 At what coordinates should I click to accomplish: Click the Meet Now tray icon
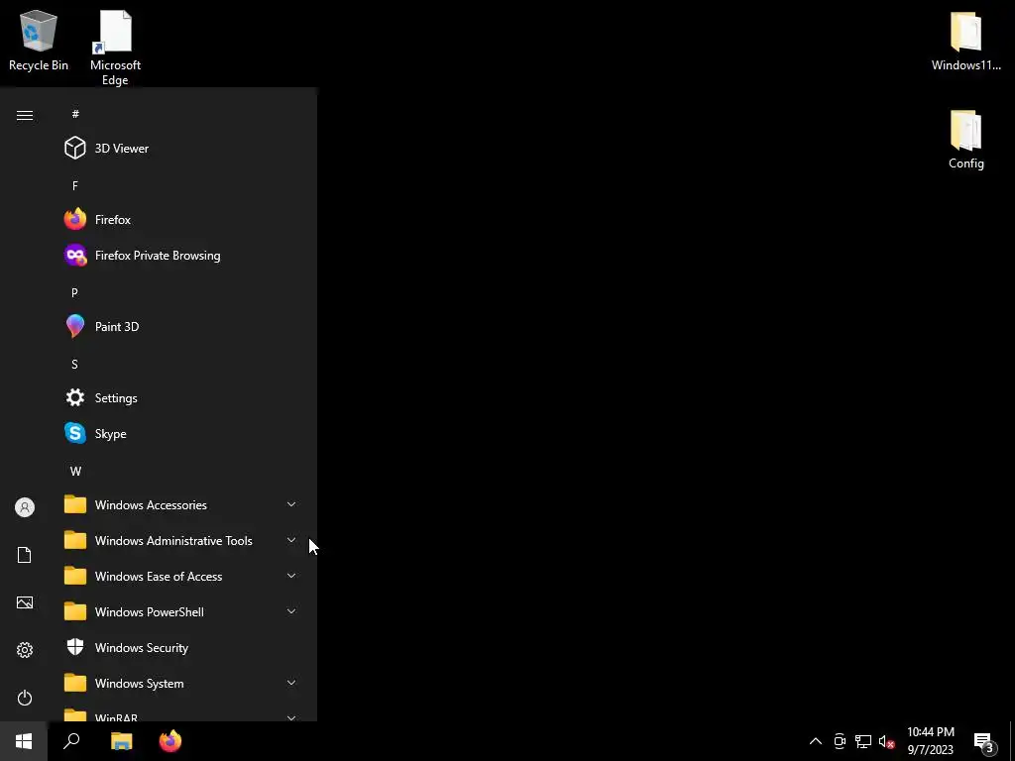pyautogui.click(x=840, y=741)
